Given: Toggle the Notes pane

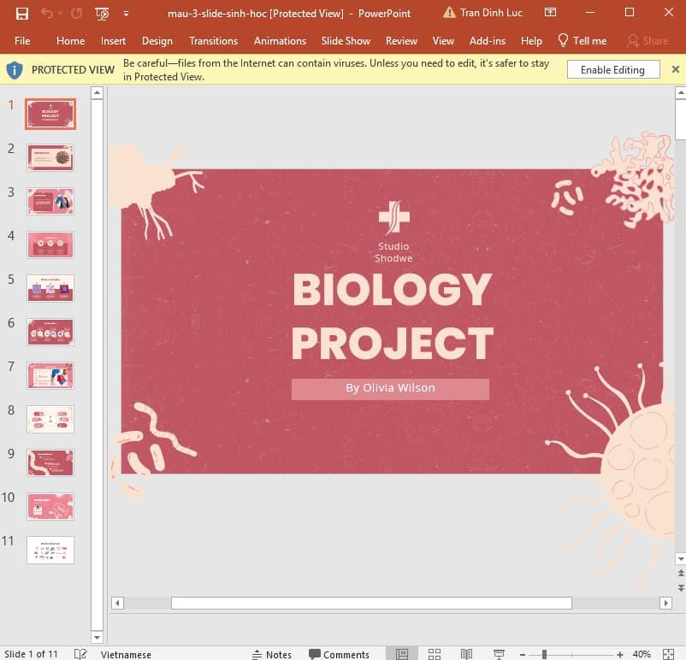Looking at the screenshot, I should coord(271,654).
